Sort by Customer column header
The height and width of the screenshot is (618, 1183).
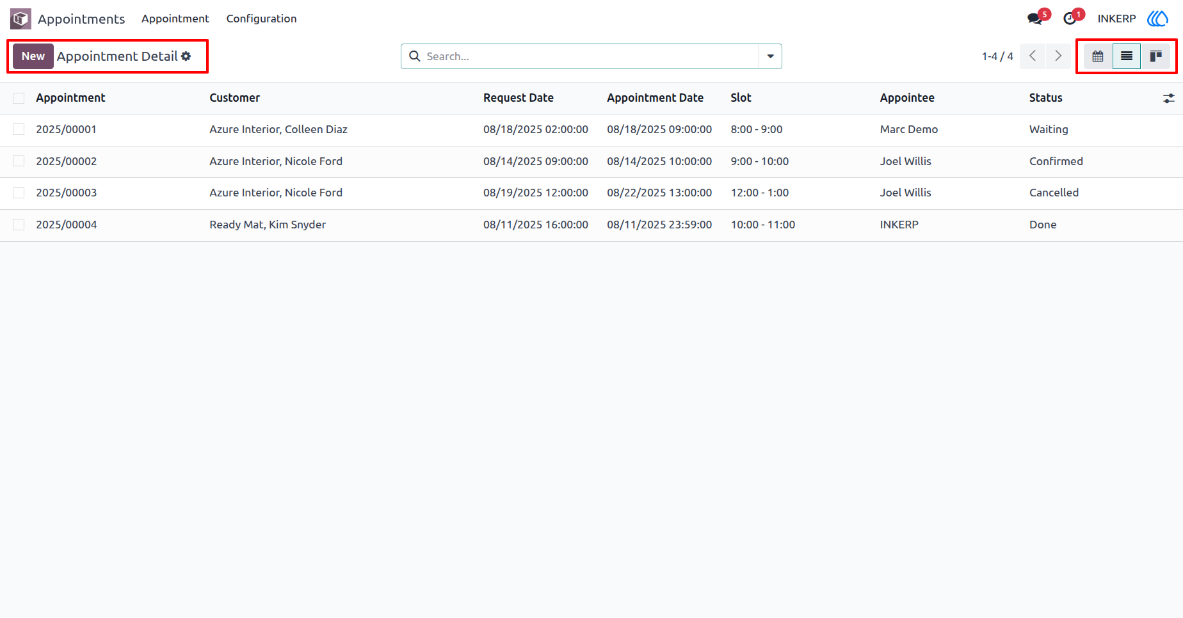tap(234, 98)
